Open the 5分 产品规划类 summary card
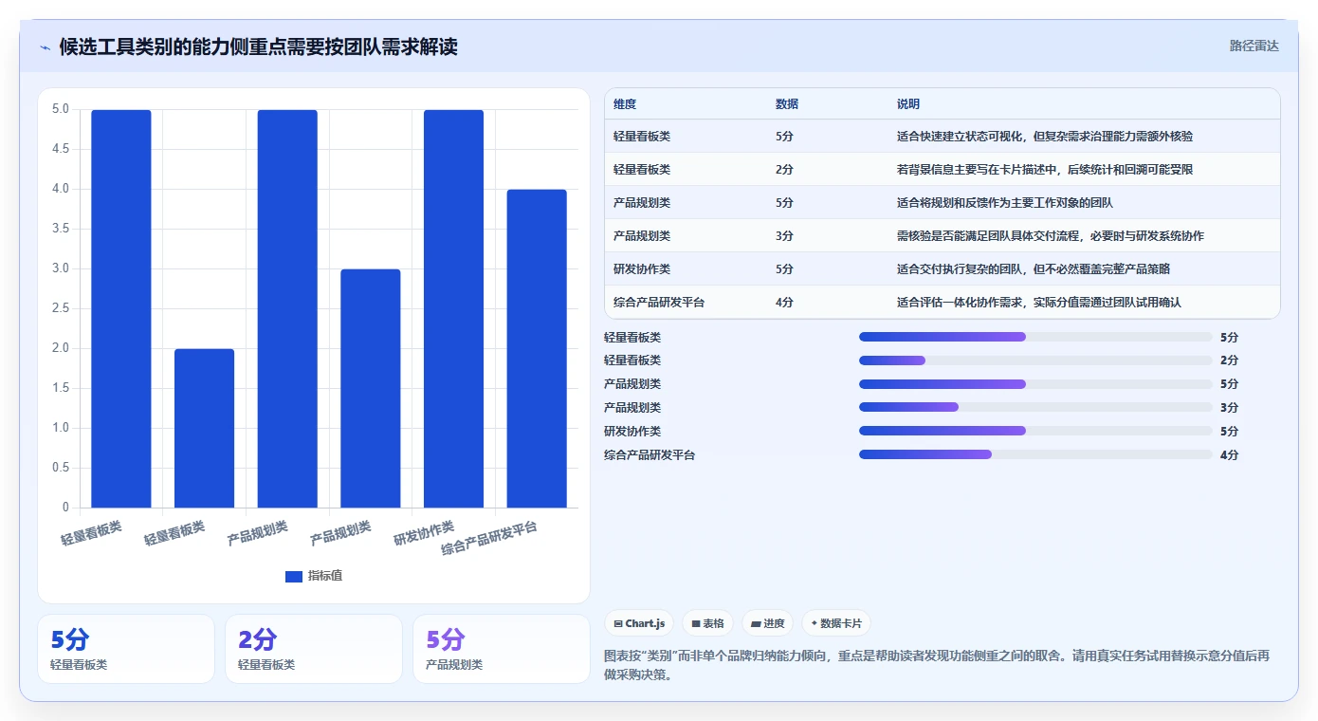 [502, 649]
